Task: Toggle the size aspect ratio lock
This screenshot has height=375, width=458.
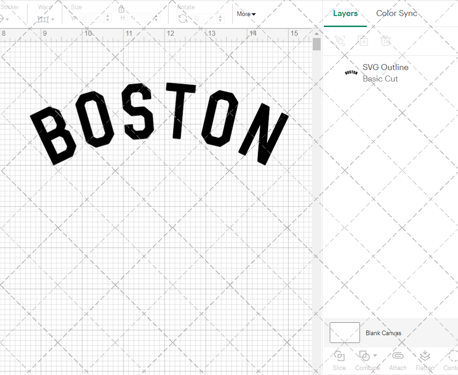Action: (121, 9)
